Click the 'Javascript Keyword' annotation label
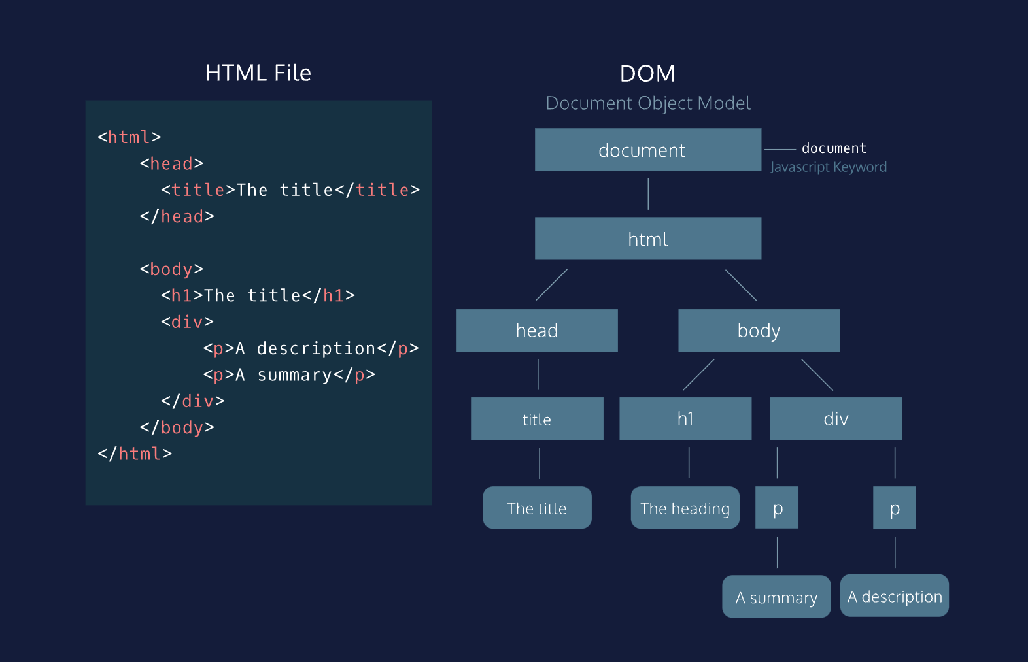This screenshot has height=662, width=1028. [829, 167]
